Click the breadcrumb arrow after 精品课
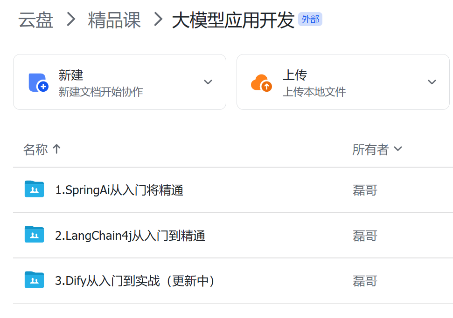This screenshot has height=318, width=453. pyautogui.click(x=158, y=20)
